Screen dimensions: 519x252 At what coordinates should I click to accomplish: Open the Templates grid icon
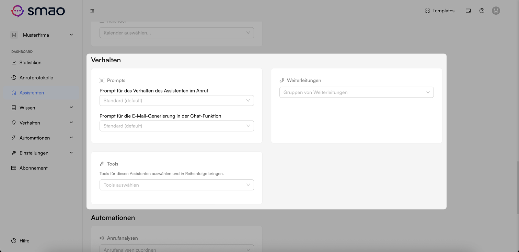point(427,11)
